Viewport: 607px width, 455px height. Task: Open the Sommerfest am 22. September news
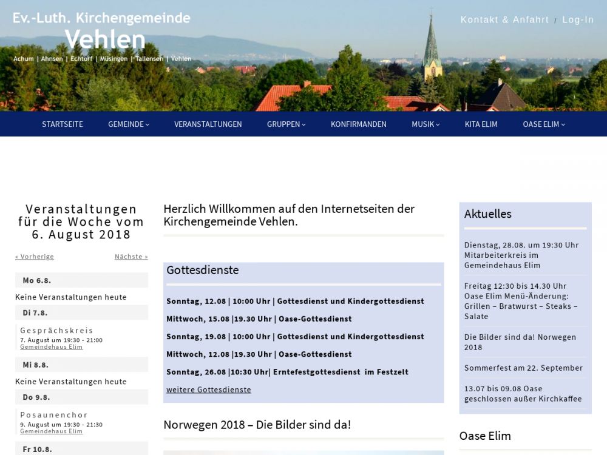pos(523,368)
